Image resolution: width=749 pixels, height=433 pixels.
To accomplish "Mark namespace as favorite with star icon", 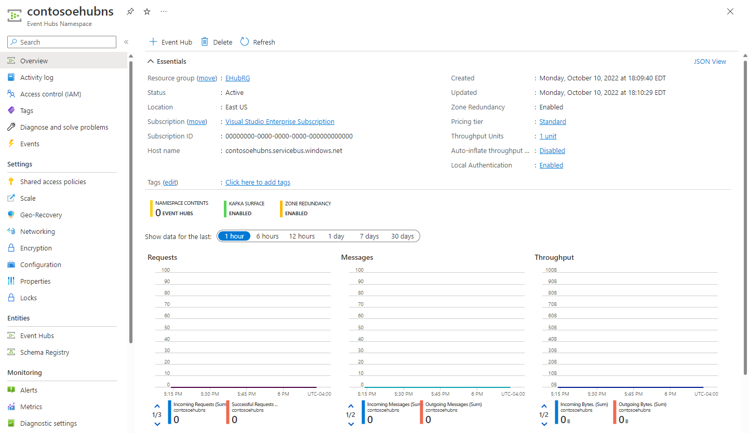I will 147,11.
